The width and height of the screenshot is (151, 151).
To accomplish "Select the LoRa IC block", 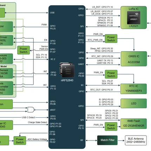I will coord(134,18).
